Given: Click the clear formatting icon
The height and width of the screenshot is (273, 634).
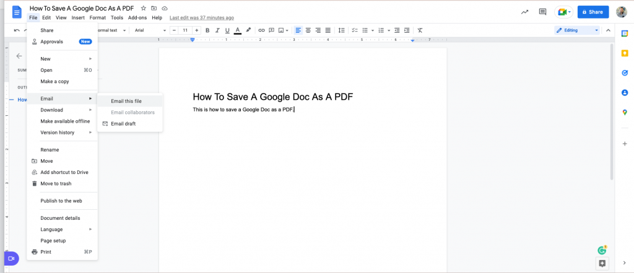Looking at the screenshot, I should 420,30.
